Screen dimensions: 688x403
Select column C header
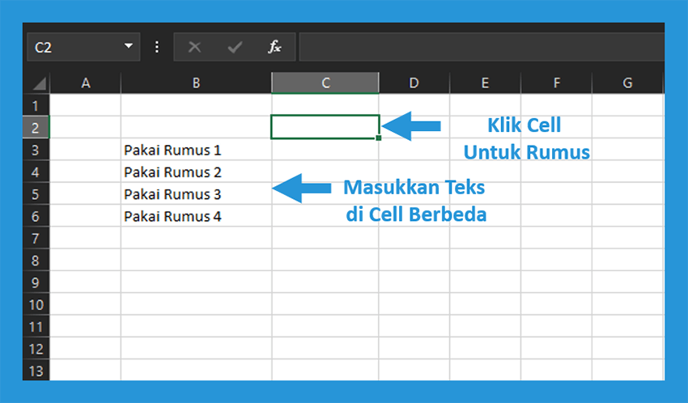(x=325, y=83)
